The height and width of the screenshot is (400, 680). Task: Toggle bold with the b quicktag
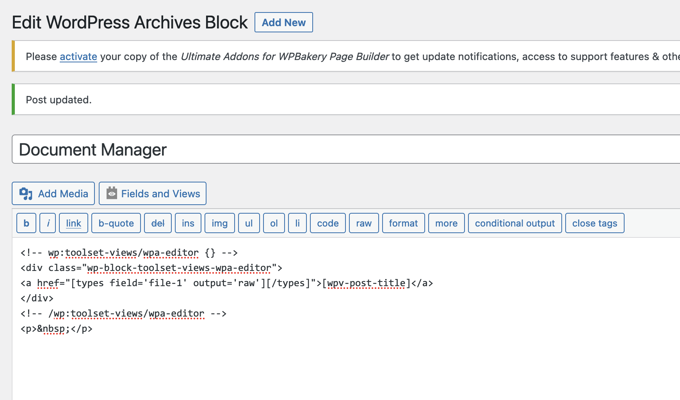click(27, 223)
